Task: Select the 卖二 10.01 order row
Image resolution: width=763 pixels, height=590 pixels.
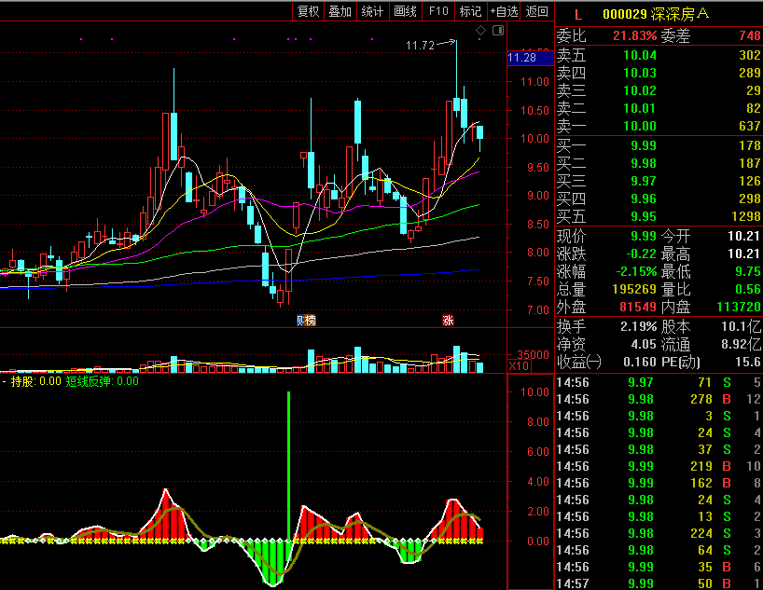Action: pos(659,108)
